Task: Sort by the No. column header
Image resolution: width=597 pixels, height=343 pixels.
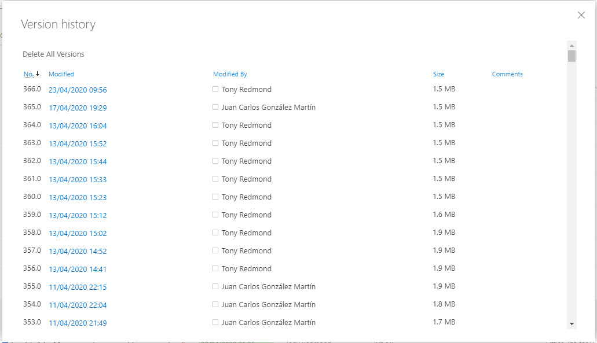Action: click(x=28, y=74)
